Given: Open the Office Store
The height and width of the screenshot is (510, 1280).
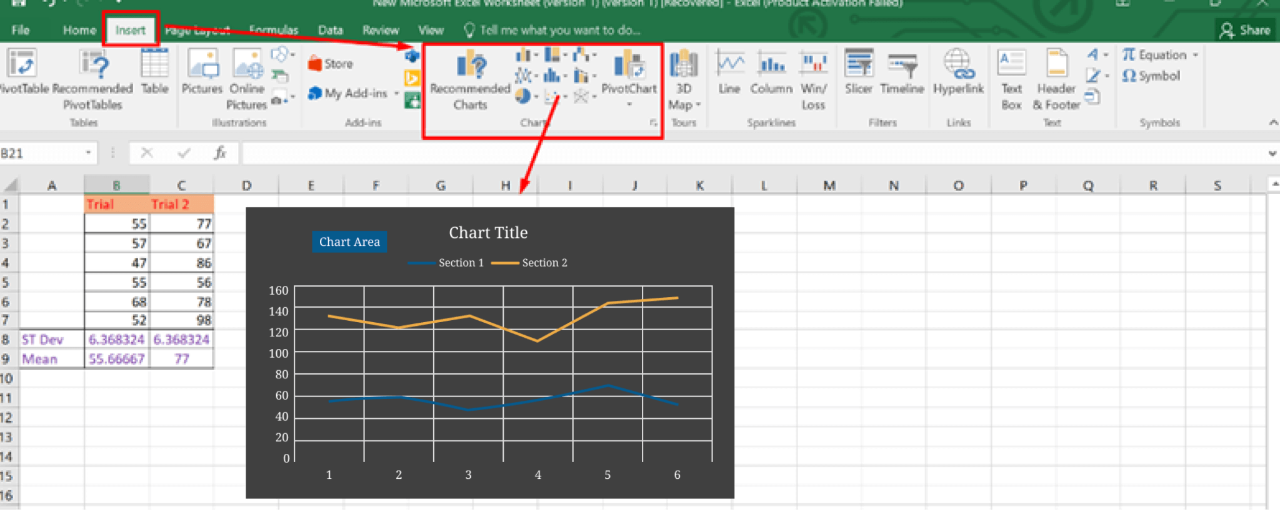Looking at the screenshot, I should (331, 64).
